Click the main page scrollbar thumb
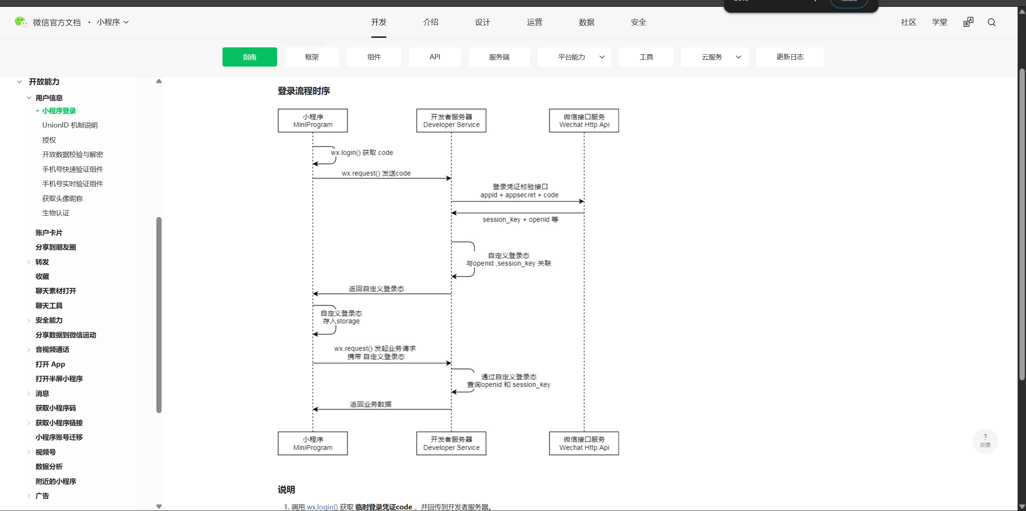Screen dimensions: 1026x511 tap(1022, 225)
